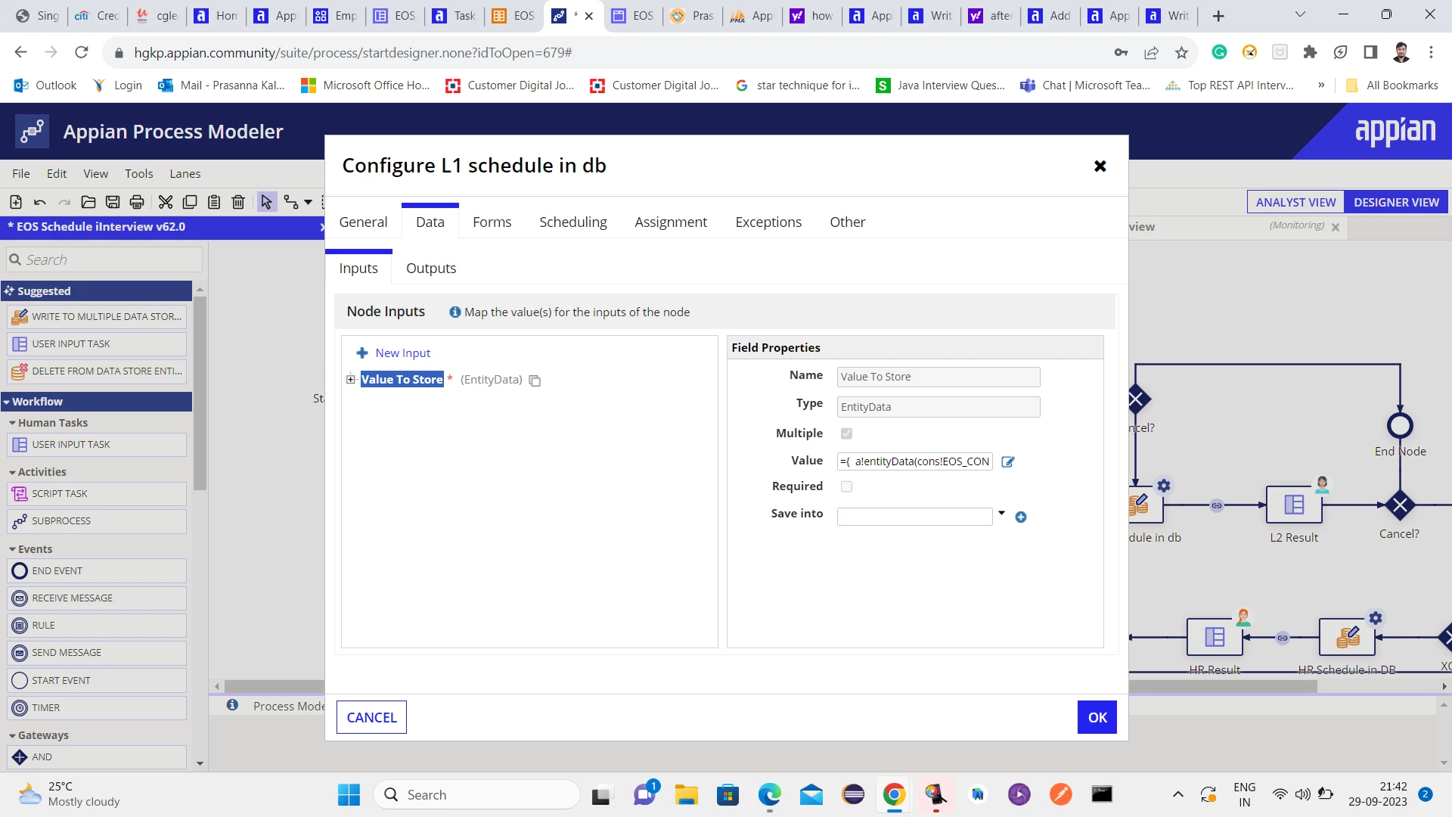
Task: Click the Windows Start button
Action: pos(349,794)
